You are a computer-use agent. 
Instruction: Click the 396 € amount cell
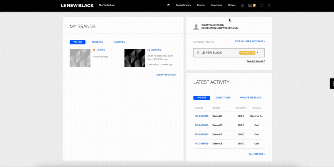click(x=241, y=134)
